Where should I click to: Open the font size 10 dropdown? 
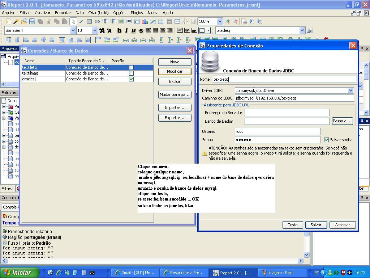[95, 30]
